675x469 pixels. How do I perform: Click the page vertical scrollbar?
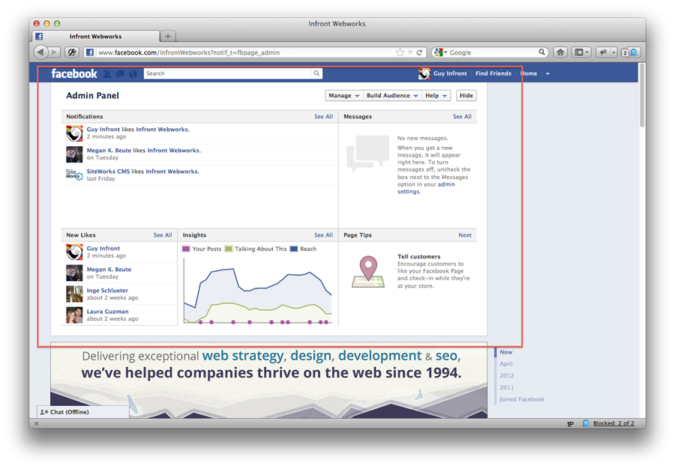click(642, 95)
